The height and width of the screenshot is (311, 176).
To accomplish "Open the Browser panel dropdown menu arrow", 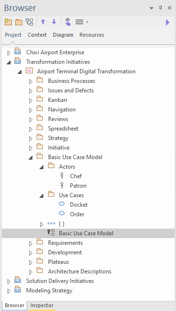I will tap(151, 8).
